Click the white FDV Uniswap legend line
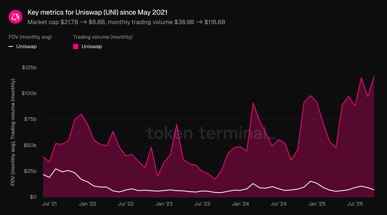The image size is (387, 215). pyautogui.click(x=11, y=46)
